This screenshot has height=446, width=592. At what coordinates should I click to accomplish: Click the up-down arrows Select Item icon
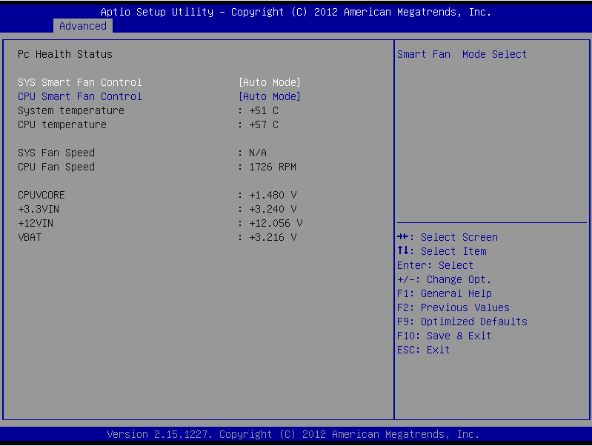coord(403,251)
